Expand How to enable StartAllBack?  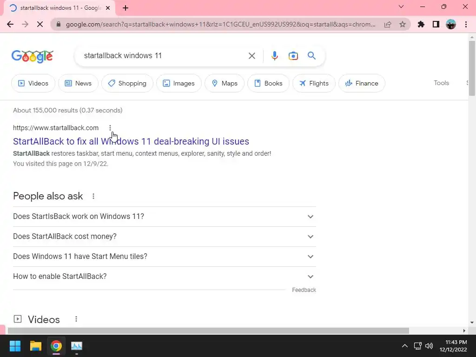[165, 277]
